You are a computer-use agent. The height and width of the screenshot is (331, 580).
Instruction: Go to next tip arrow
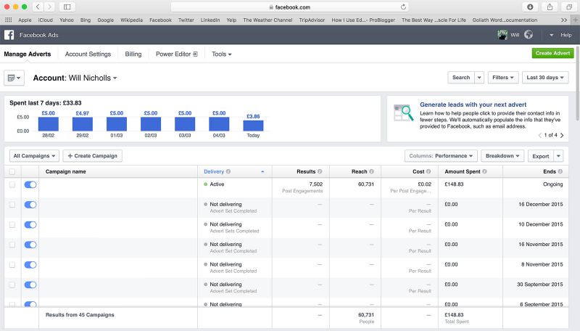pyautogui.click(x=562, y=135)
